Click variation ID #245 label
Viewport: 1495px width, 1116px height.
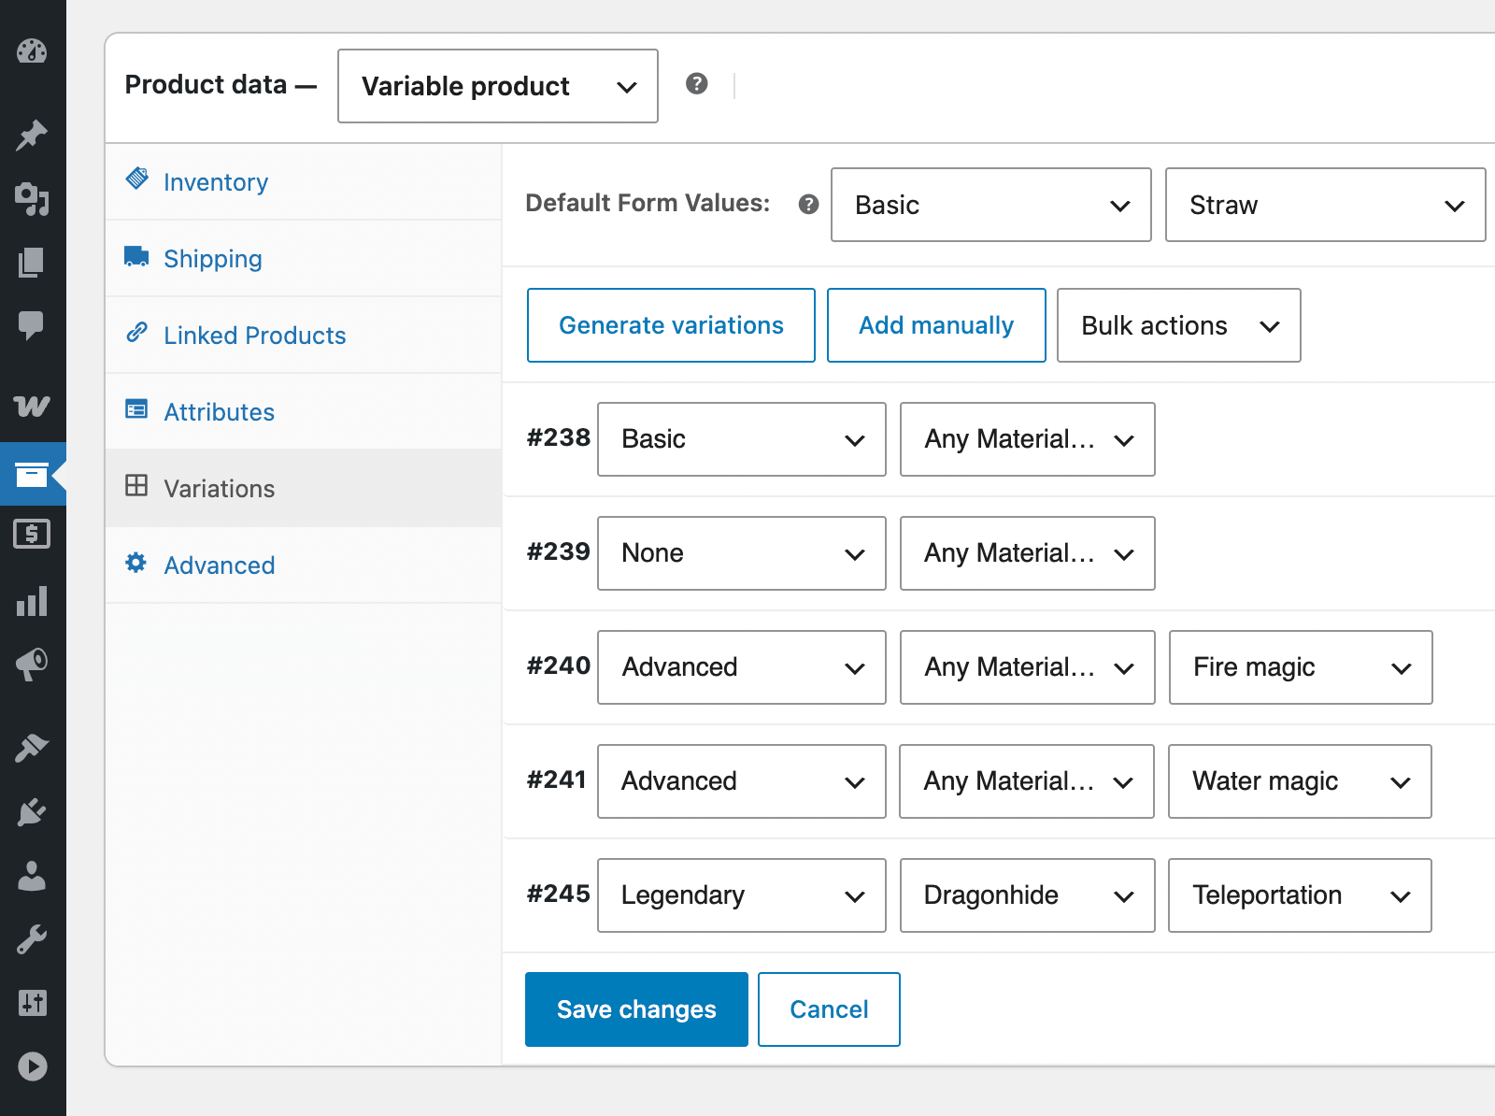click(x=558, y=894)
